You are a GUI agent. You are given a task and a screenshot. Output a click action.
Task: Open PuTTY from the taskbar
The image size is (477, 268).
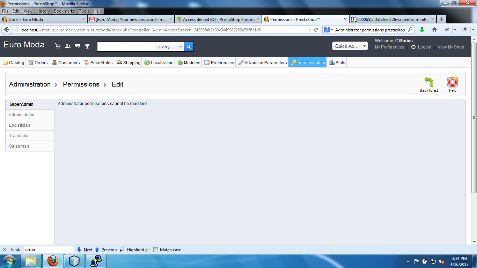[x=96, y=261]
